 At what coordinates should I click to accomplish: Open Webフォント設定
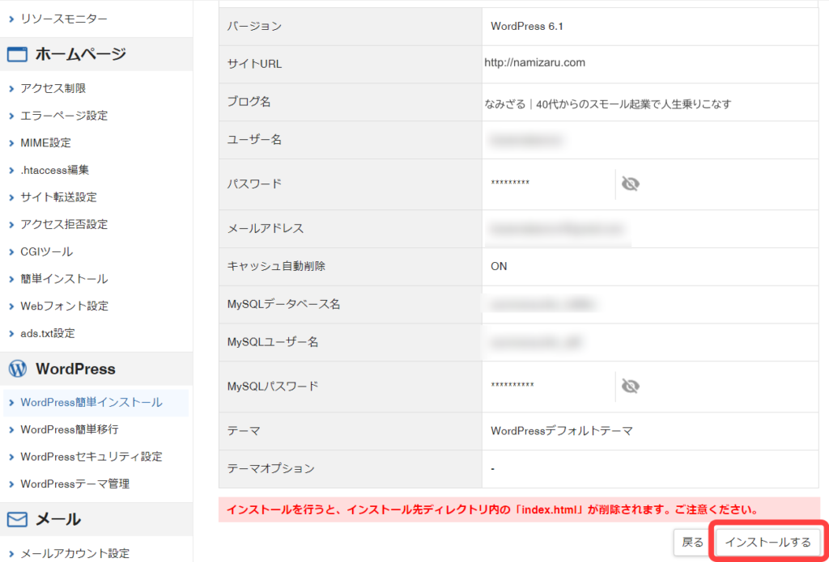point(64,306)
